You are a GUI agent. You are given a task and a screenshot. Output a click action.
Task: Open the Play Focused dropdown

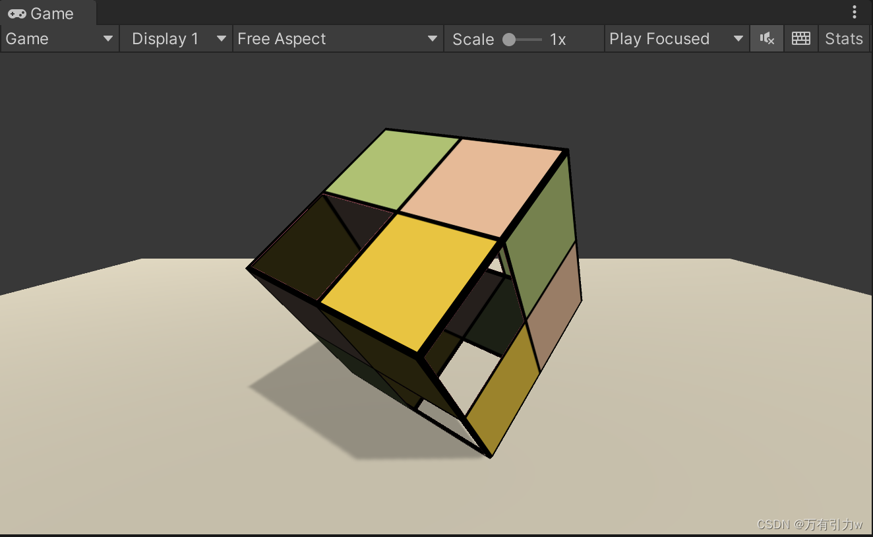[x=677, y=39]
